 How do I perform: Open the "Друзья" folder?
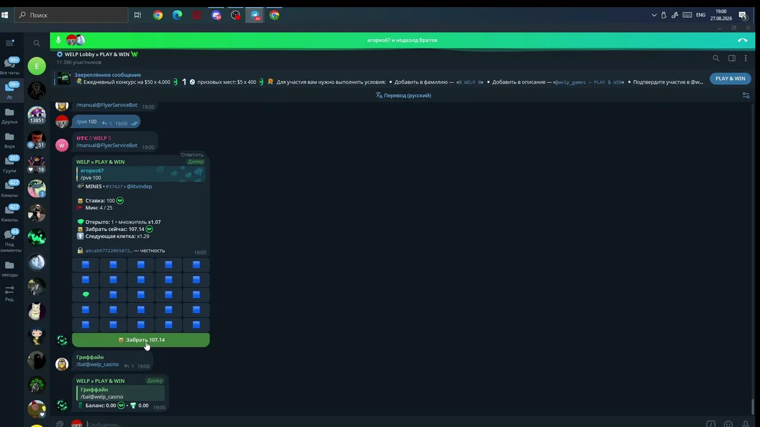coord(9,115)
